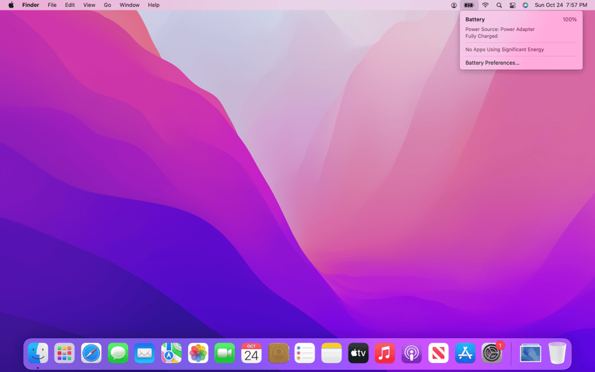Open Calendar showing Oct 24
The height and width of the screenshot is (372, 595).
[x=251, y=353]
